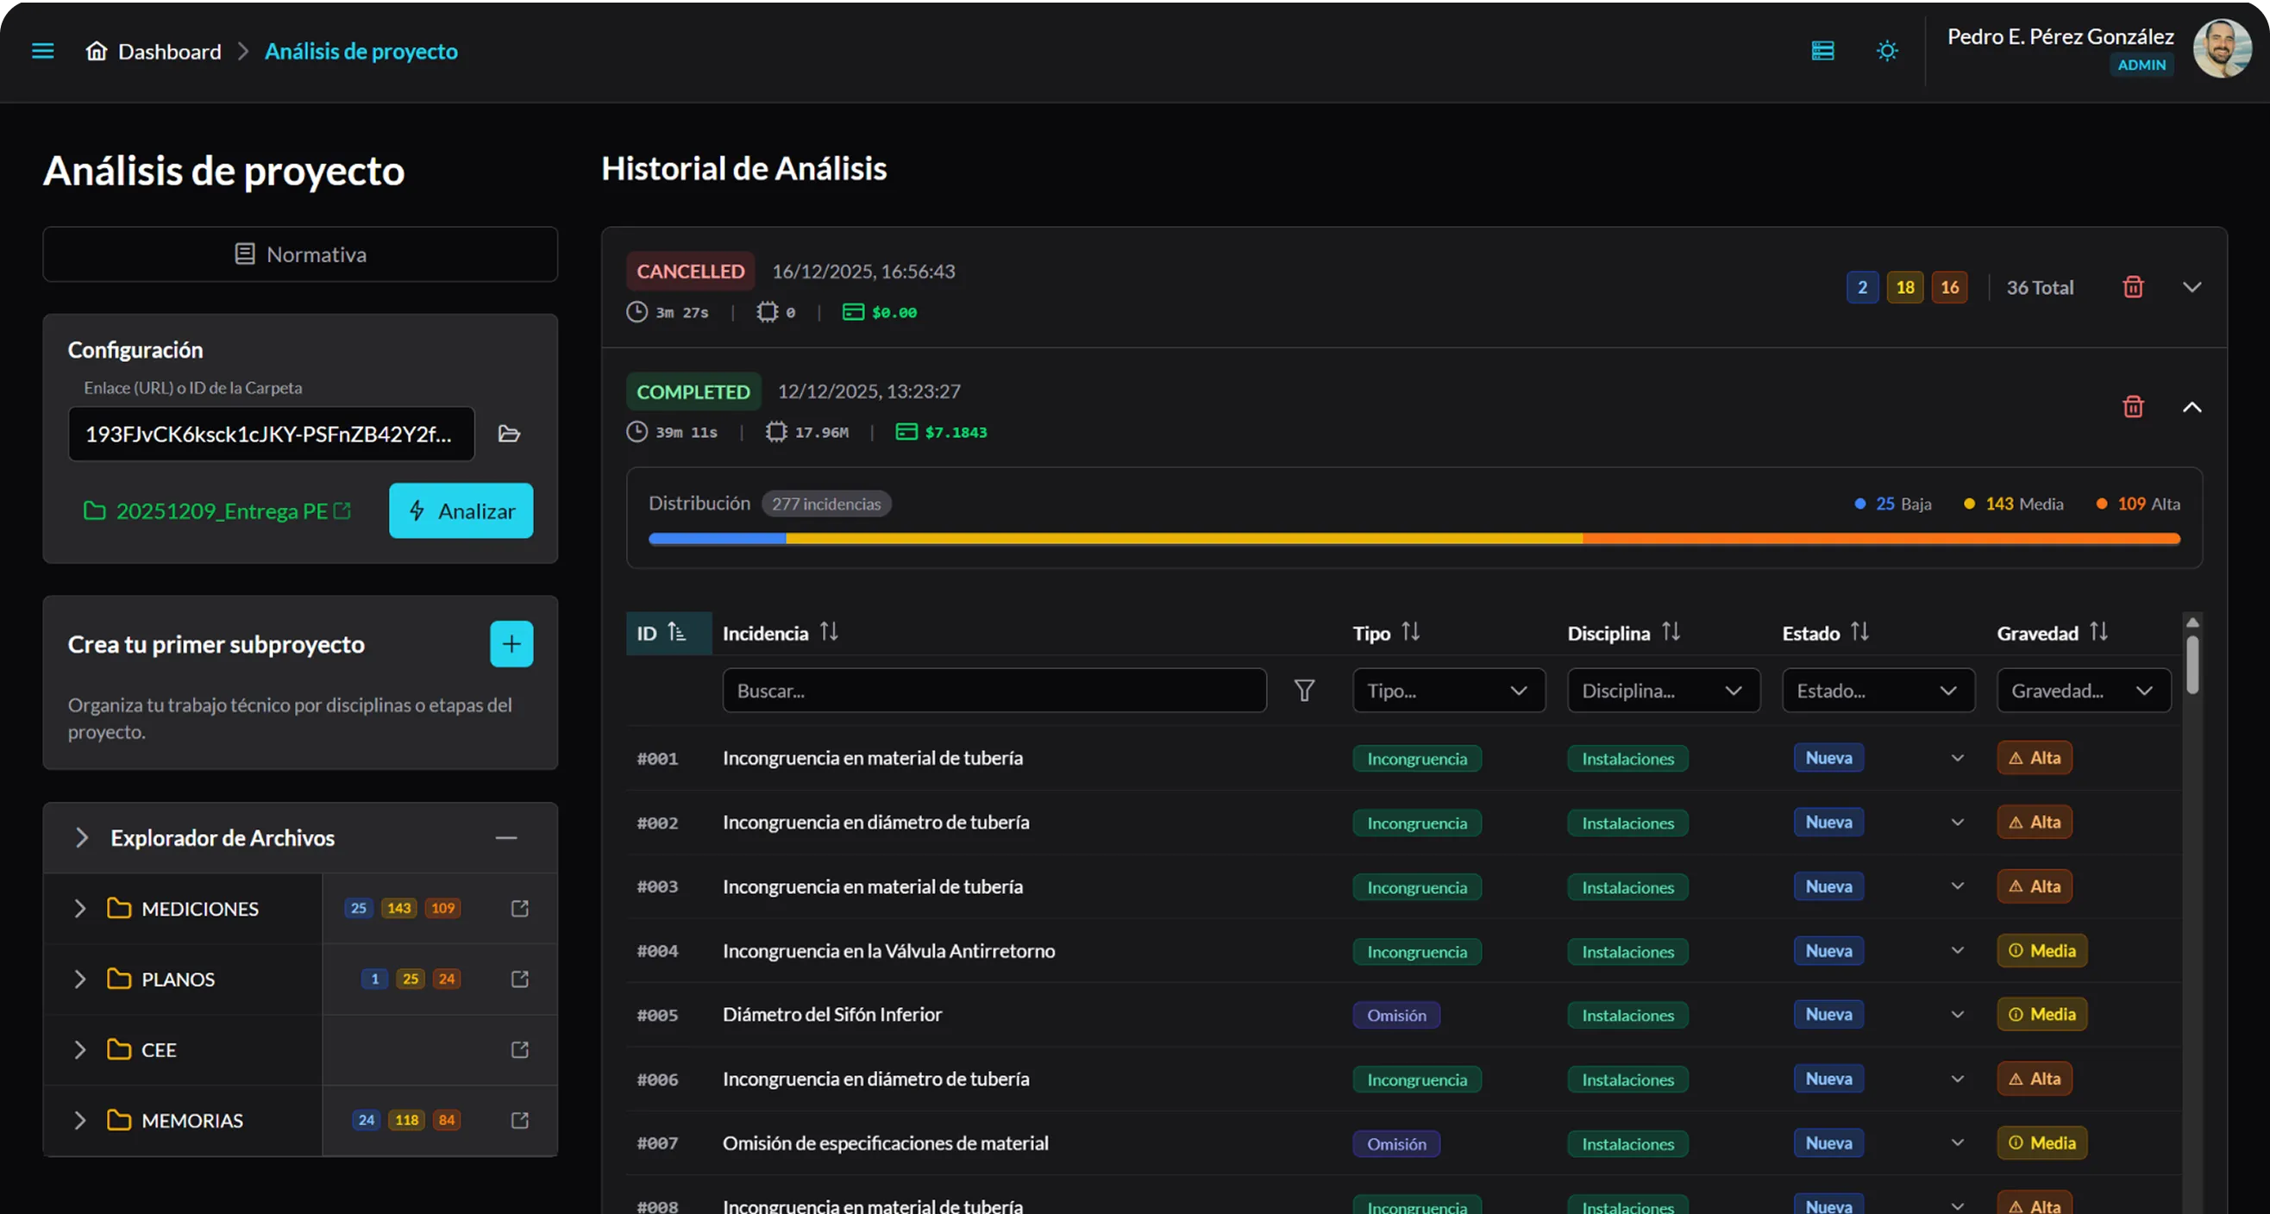Open the 20251209_Entrega PE folder link
The image size is (2270, 1214).
tap(221, 511)
